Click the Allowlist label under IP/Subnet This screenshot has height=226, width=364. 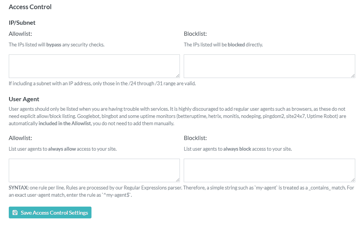point(20,34)
